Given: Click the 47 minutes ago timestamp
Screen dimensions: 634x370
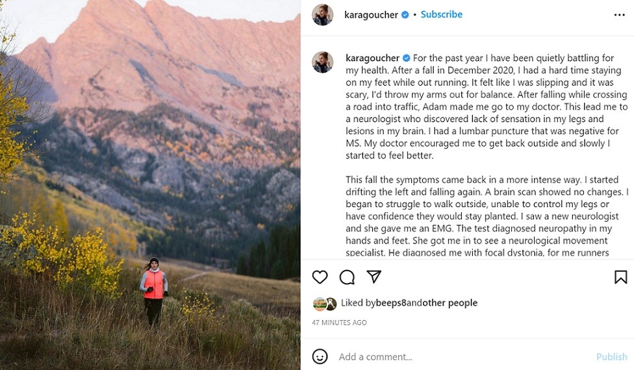Looking at the screenshot, I should pyautogui.click(x=339, y=323).
